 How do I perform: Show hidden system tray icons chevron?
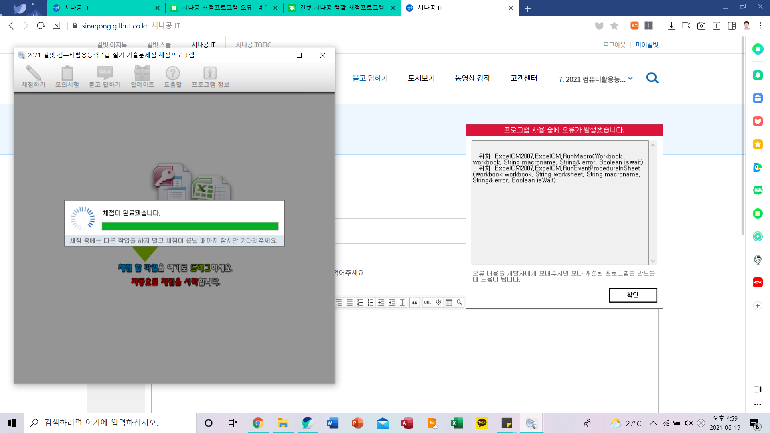click(653, 423)
